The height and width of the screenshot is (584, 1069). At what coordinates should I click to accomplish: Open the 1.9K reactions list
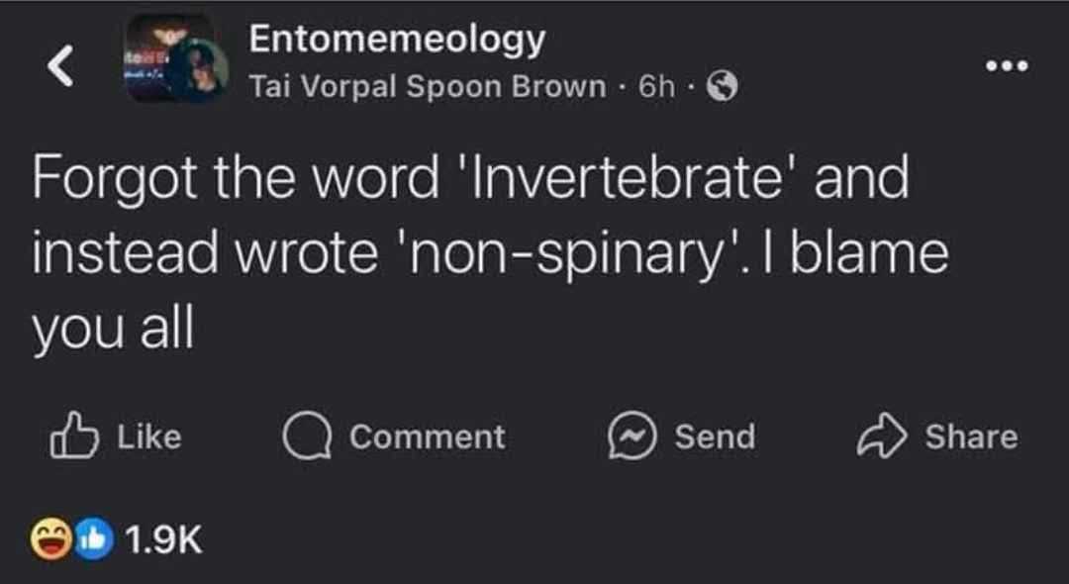[164, 539]
